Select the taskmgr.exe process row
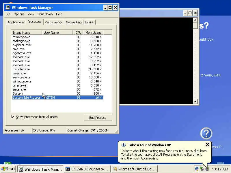 click(x=58, y=41)
